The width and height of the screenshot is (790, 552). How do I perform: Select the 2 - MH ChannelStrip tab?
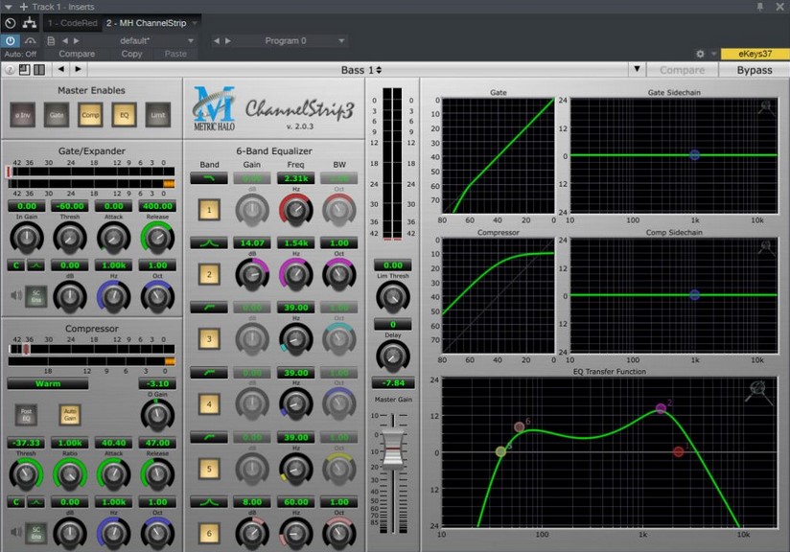tap(146, 23)
